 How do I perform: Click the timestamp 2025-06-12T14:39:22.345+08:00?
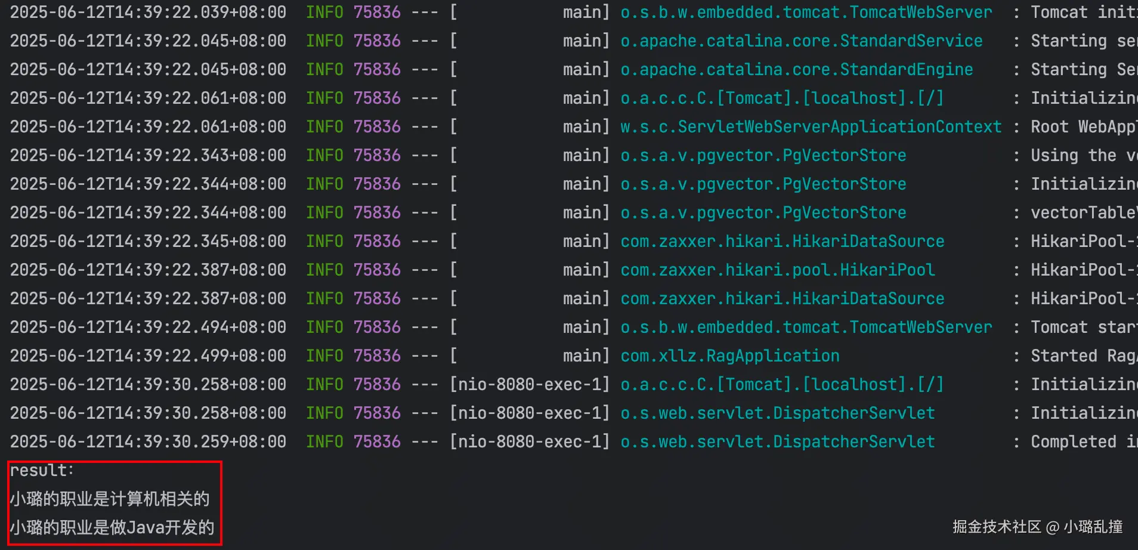click(x=148, y=241)
